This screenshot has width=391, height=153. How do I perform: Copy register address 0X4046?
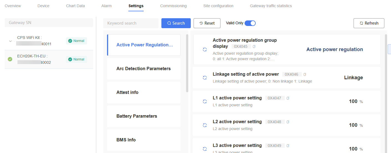coord(305,74)
